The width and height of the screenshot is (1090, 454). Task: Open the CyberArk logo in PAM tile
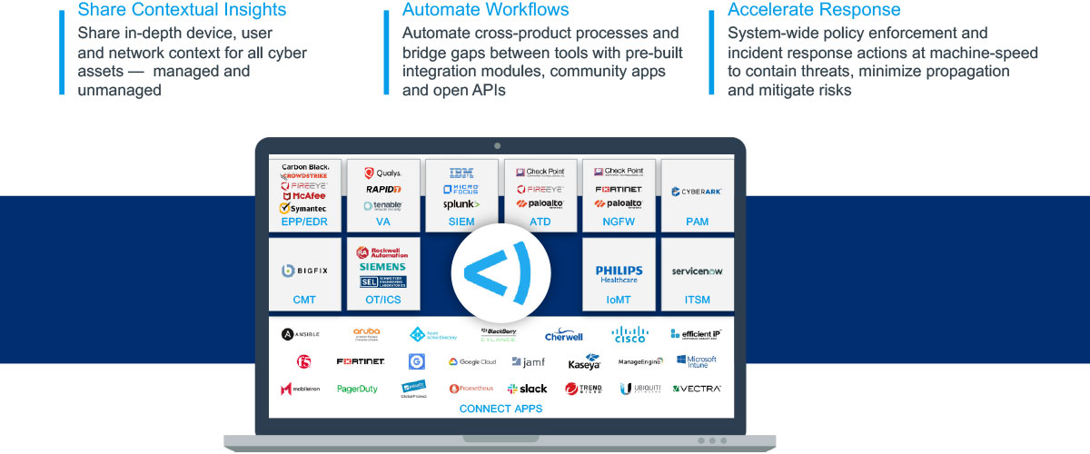point(697,192)
